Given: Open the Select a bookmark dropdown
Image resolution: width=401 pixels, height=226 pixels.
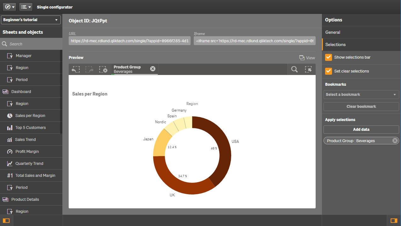Looking at the screenshot, I should tap(361, 94).
